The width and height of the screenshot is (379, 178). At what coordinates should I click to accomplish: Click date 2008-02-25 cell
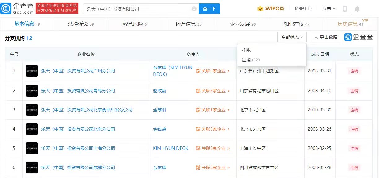coord(320,148)
